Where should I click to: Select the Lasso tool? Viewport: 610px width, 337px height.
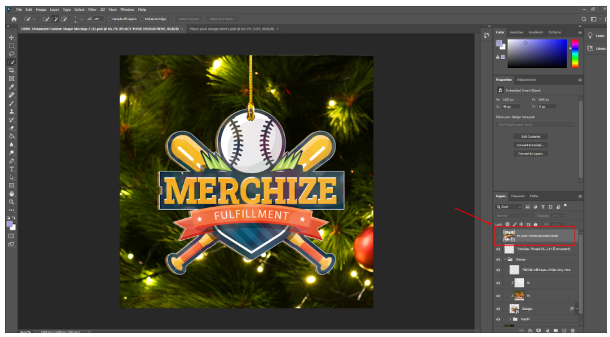tap(12, 54)
